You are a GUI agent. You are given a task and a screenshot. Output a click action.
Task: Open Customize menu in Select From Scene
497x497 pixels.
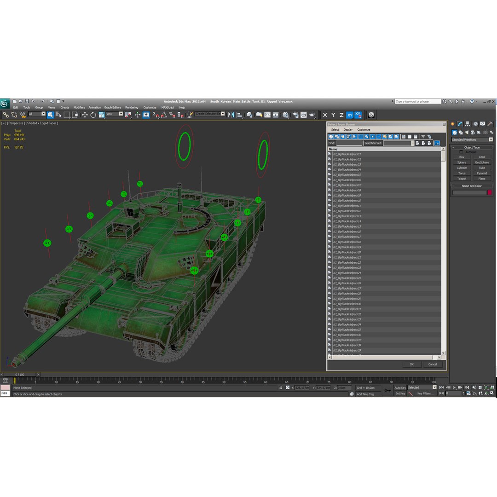(x=364, y=130)
